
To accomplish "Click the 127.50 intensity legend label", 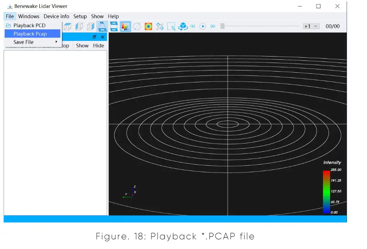I will pos(336,191).
